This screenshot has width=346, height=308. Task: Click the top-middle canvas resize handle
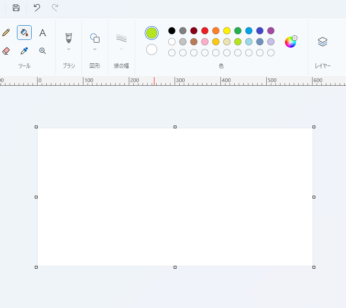coord(175,127)
